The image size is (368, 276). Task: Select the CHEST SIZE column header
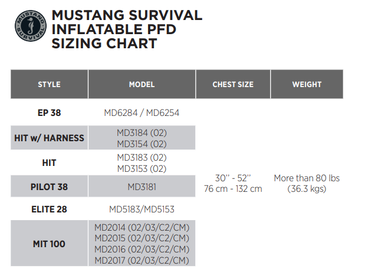233,84
